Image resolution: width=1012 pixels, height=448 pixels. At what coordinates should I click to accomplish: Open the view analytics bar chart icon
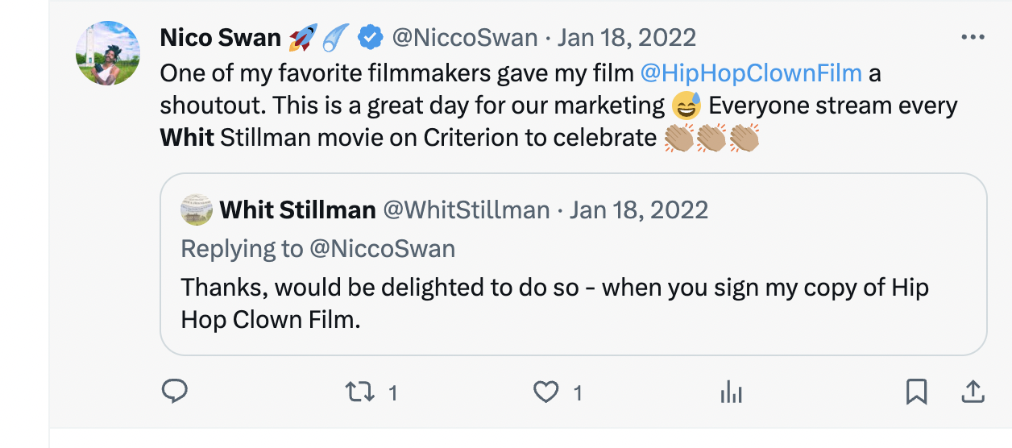731,392
